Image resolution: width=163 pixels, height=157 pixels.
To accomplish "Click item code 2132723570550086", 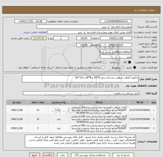I will click(x=140, y=119).
